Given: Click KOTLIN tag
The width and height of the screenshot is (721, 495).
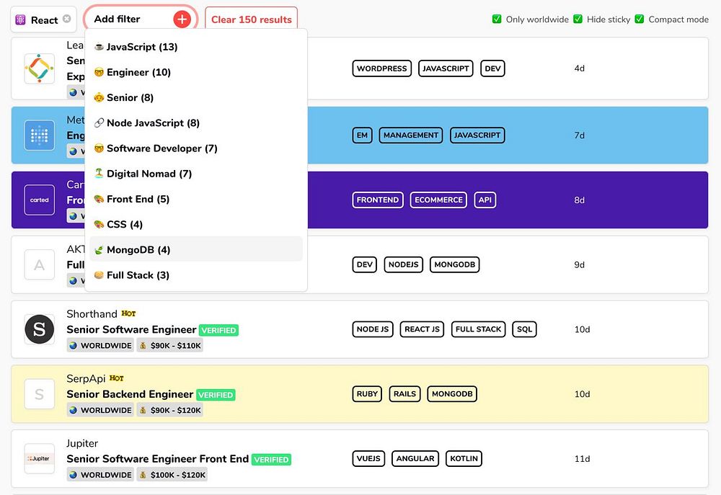Looking at the screenshot, I should tap(464, 459).
